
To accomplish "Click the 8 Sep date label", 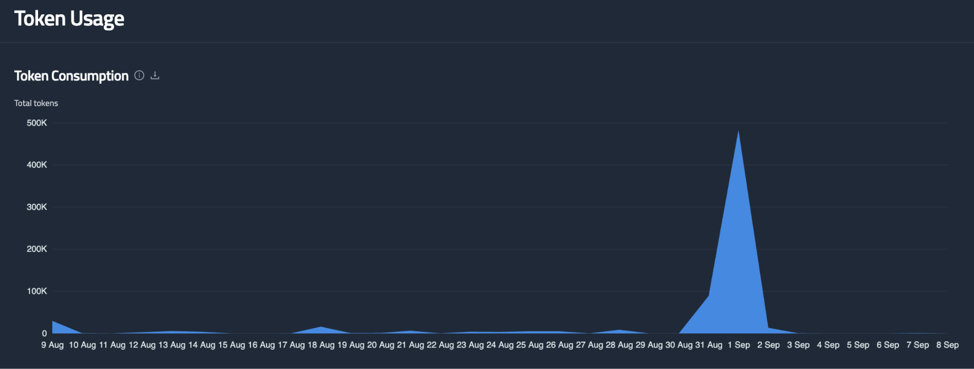I will coord(947,345).
